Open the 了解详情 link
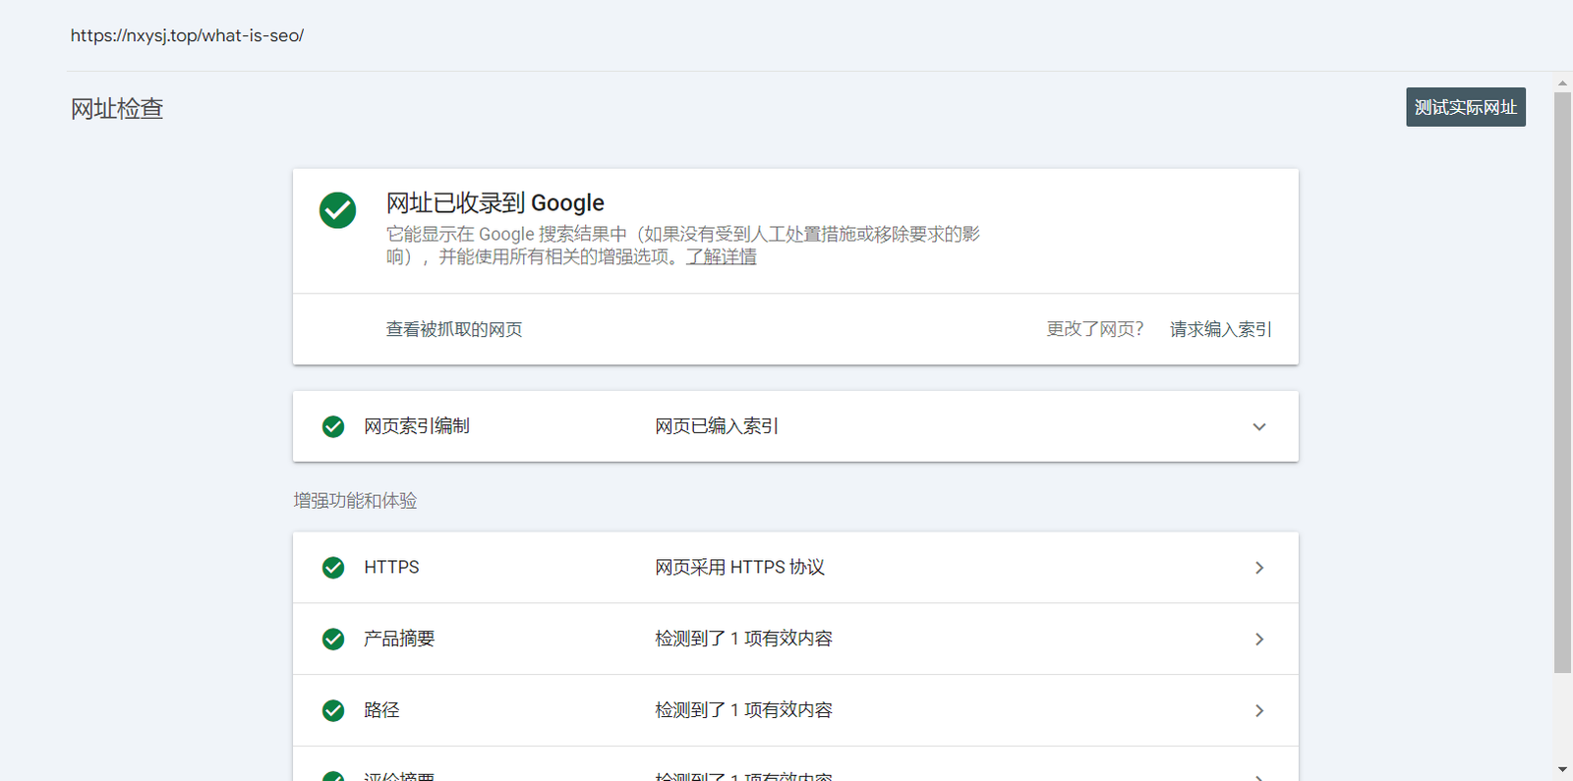 [721, 257]
